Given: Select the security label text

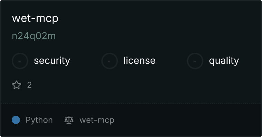Looking at the screenshot, I should [x=52, y=61].
